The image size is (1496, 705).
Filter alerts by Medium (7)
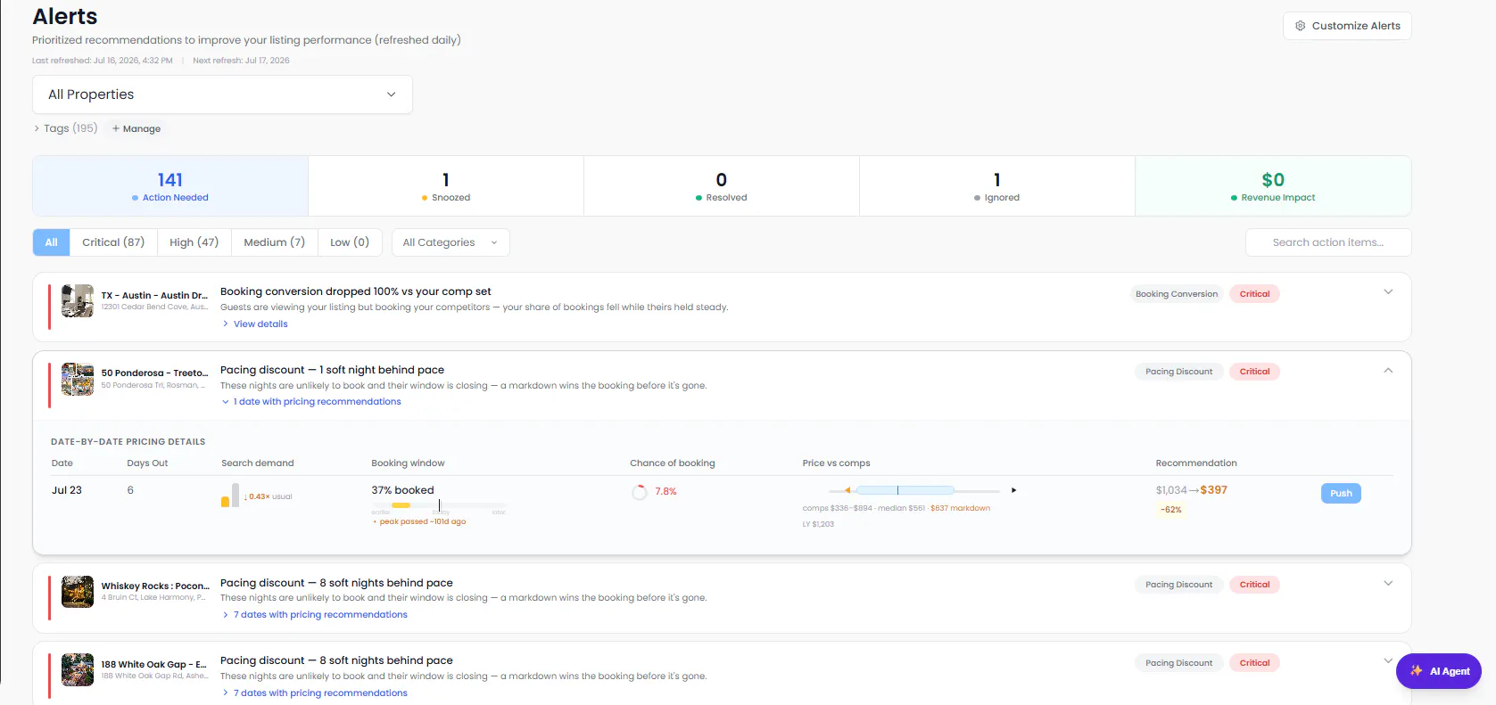(x=274, y=242)
